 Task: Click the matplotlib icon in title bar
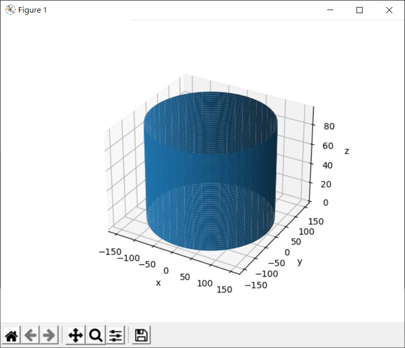(x=10, y=10)
